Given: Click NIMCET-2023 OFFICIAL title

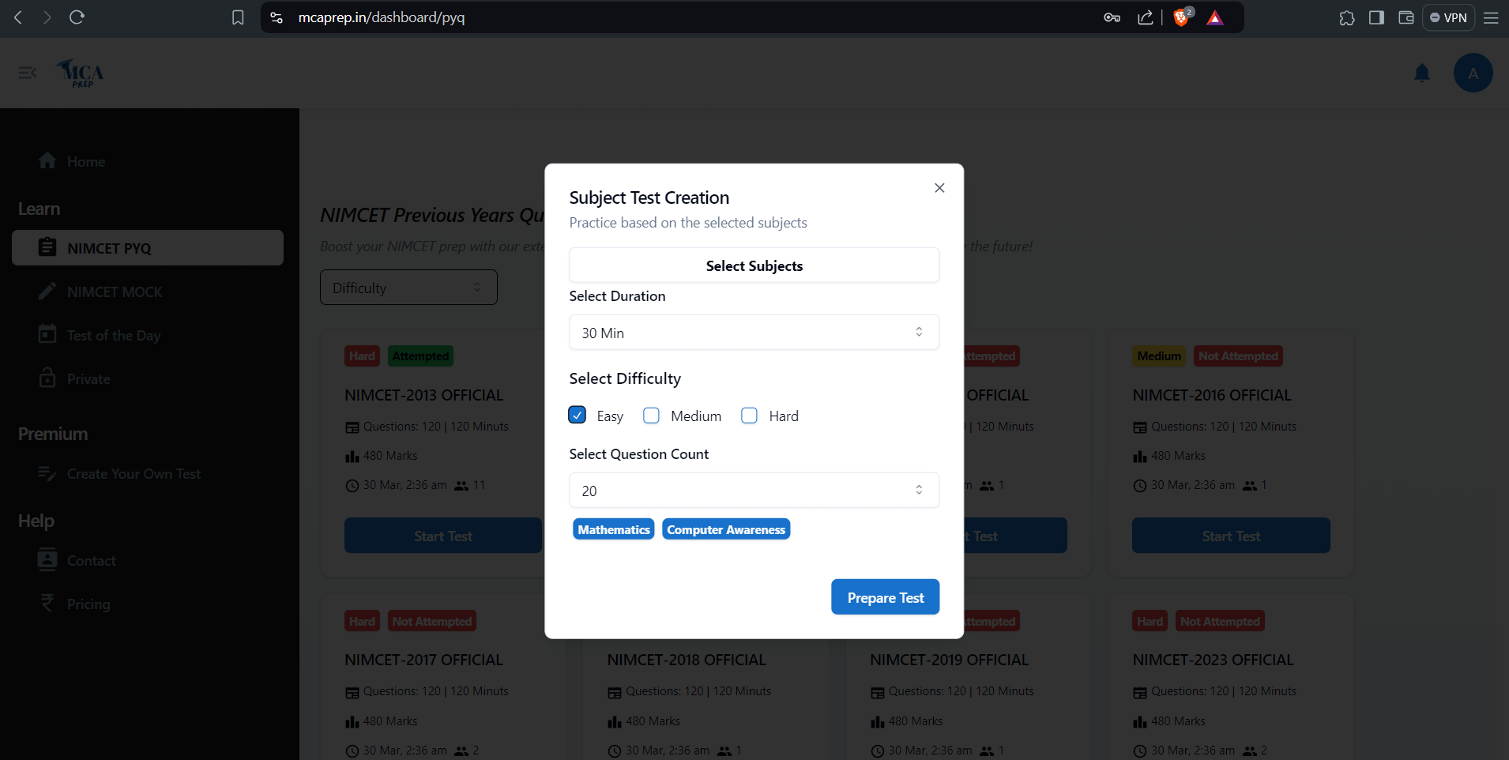Looking at the screenshot, I should (1213, 660).
